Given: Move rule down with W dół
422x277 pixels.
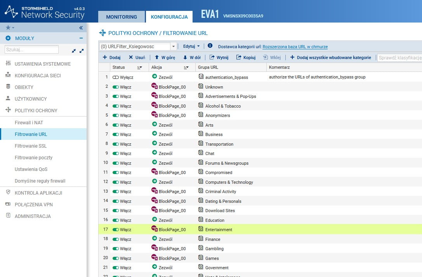Looking at the screenshot, I should click(192, 57).
